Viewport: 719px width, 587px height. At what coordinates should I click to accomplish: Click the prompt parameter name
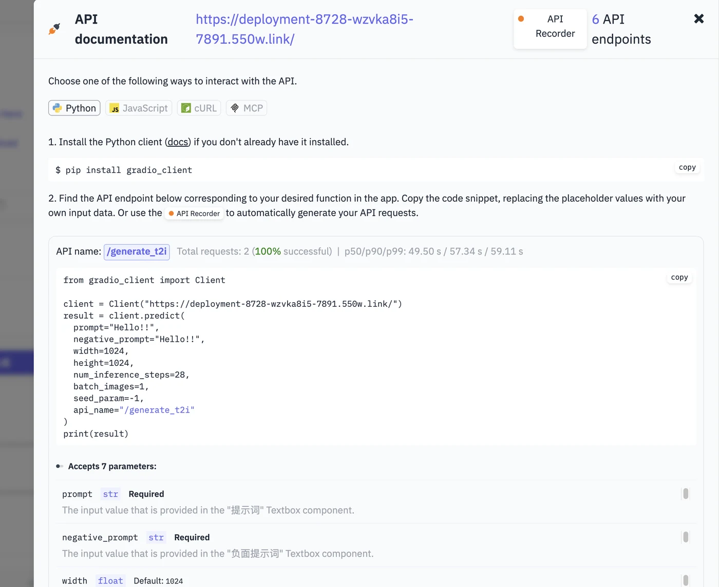77,494
